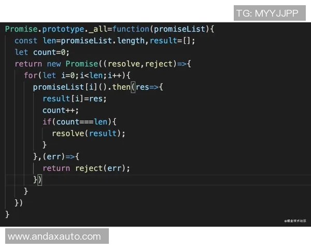Click the resolve(result) call

coord(89,133)
